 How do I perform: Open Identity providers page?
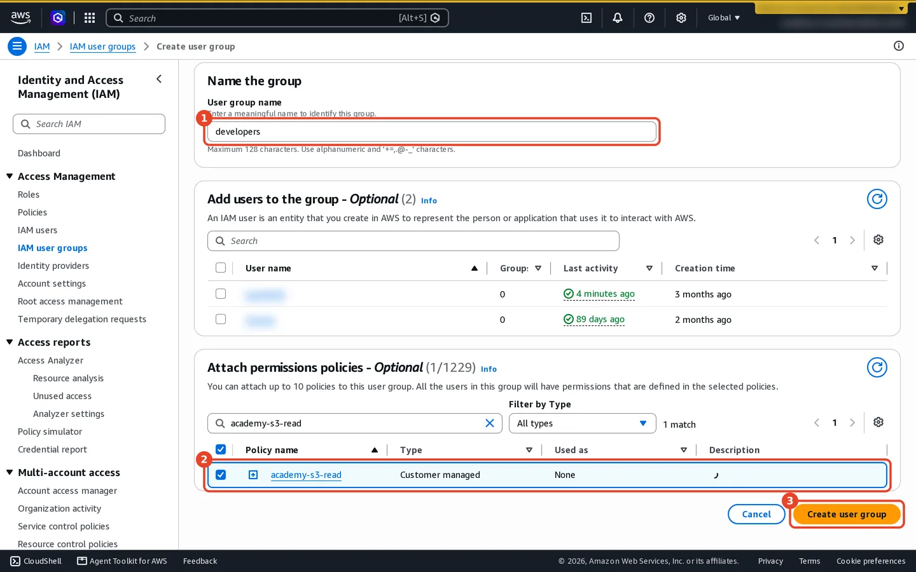point(53,266)
